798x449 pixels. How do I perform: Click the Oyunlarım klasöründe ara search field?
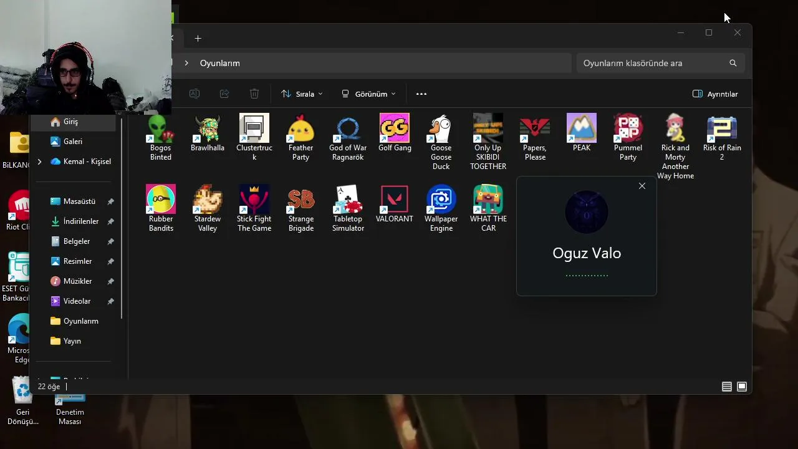click(661, 63)
